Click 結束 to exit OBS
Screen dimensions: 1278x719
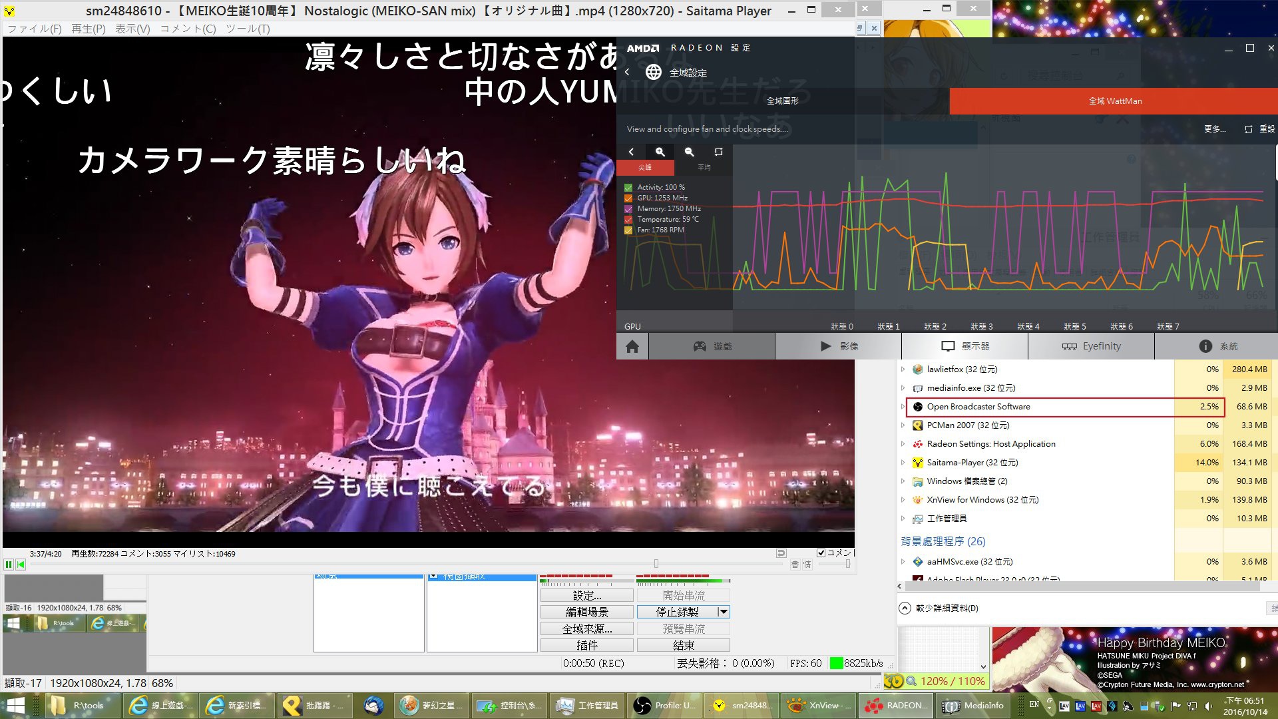click(684, 645)
